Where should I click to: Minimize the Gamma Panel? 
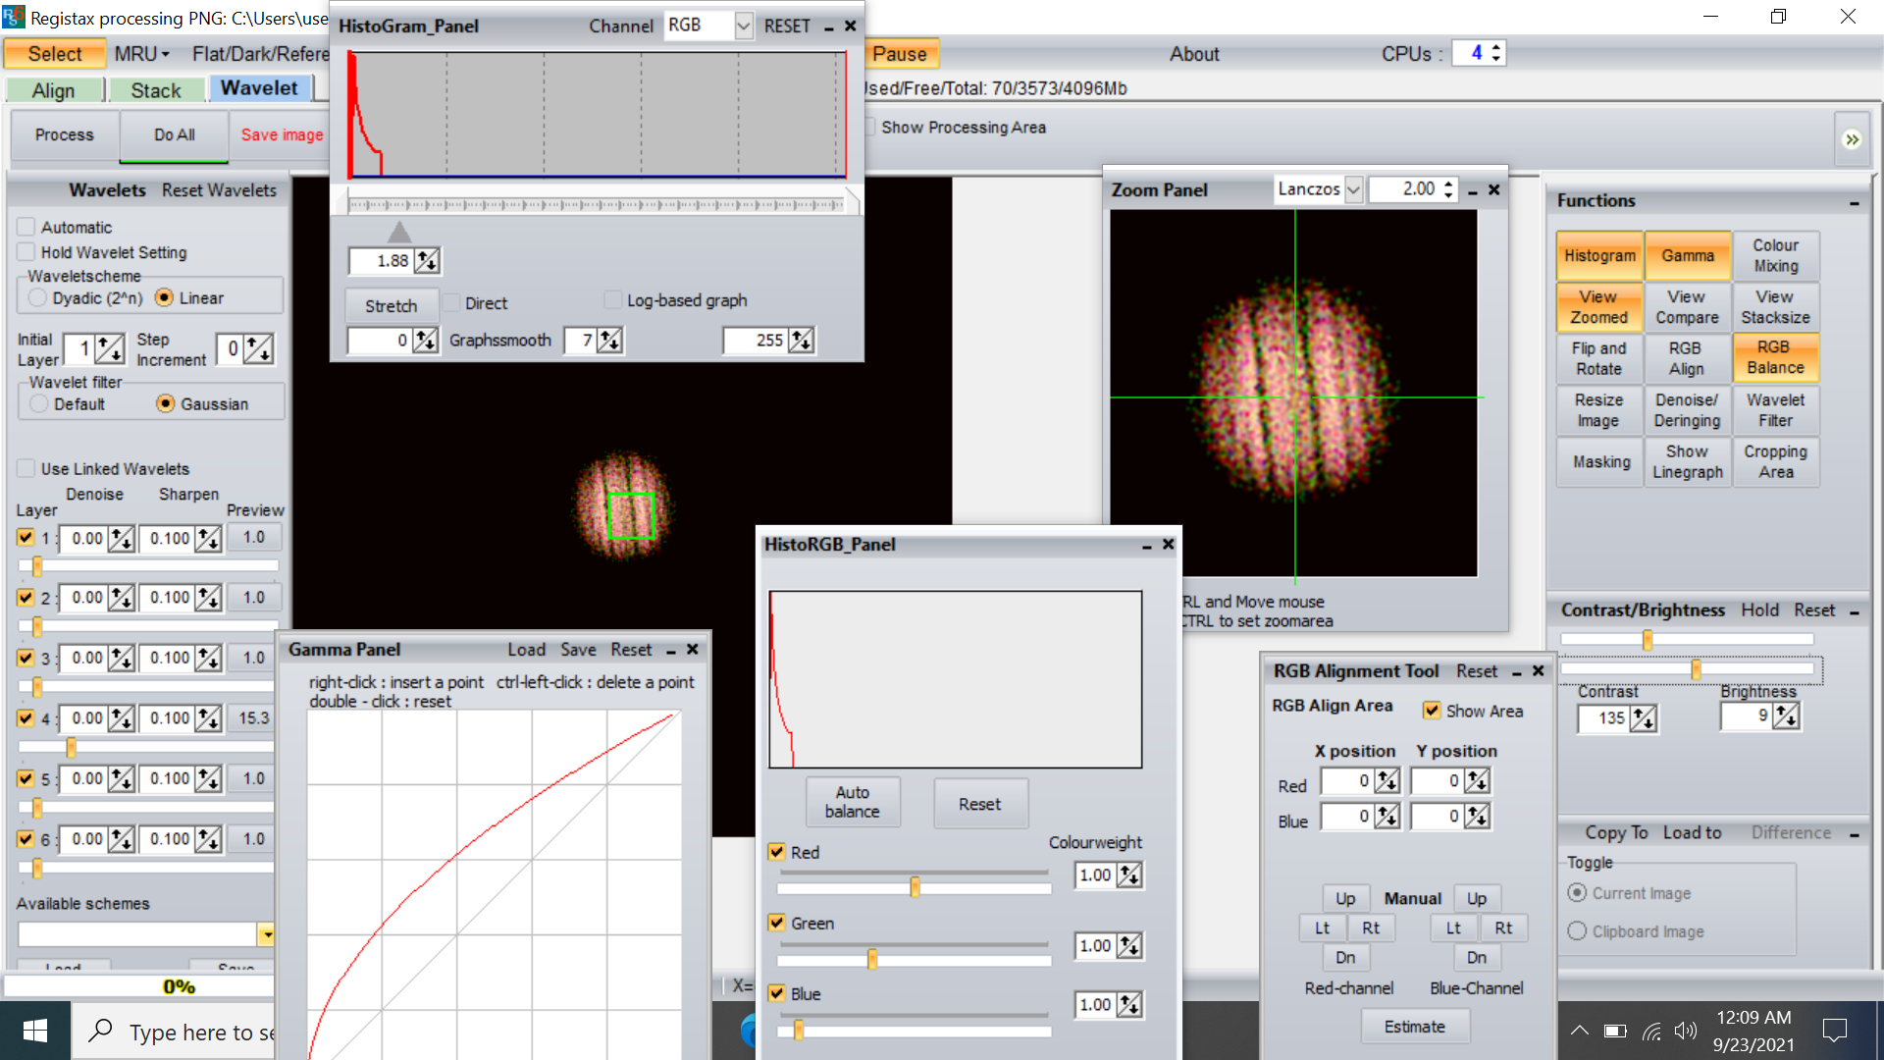671,651
